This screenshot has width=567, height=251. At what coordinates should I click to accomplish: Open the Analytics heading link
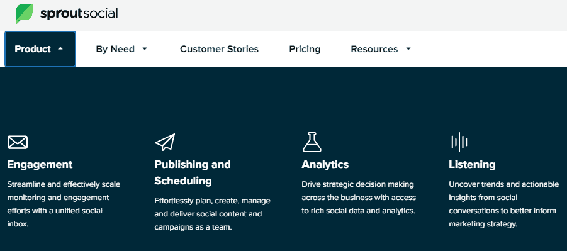click(x=325, y=165)
